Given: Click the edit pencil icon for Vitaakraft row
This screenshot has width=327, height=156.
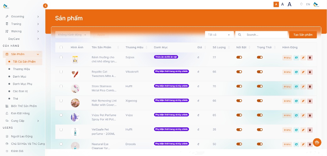Looking at the screenshot, I should pyautogui.click(x=303, y=72).
